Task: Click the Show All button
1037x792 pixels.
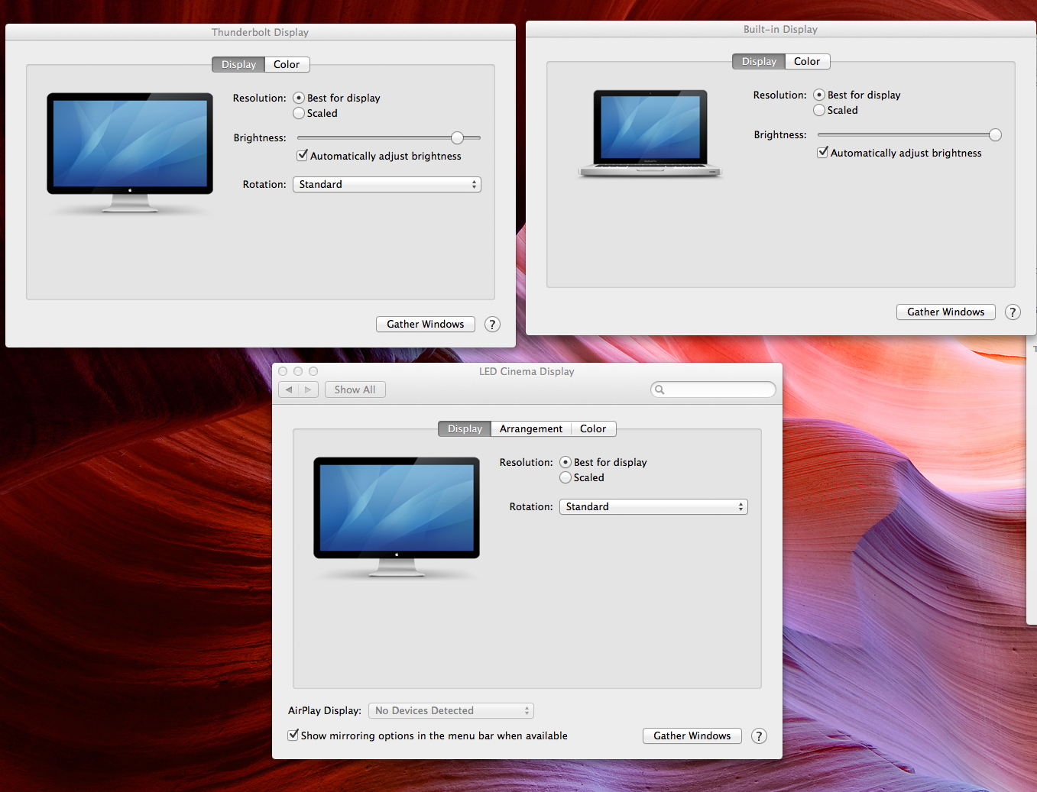Action: click(x=355, y=390)
